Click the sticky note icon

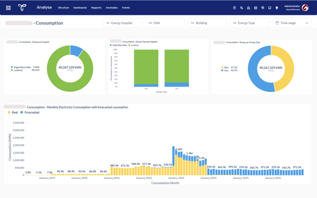coord(269,8)
